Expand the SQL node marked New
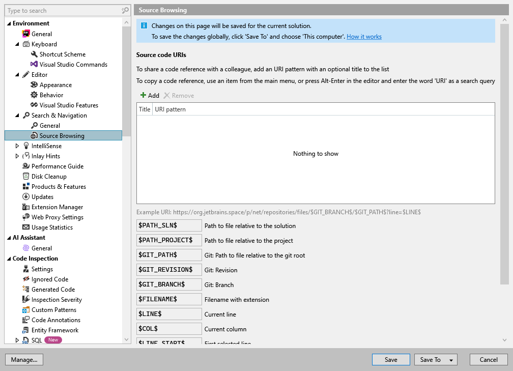513x371 pixels. tap(17, 340)
